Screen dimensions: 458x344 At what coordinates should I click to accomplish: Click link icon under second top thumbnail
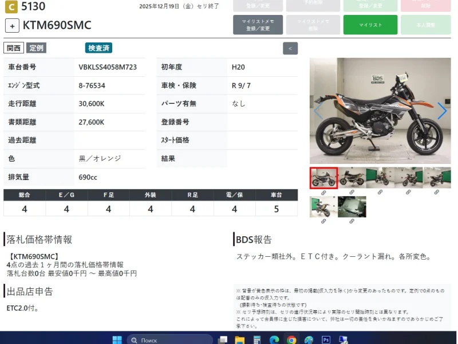[x=352, y=192]
